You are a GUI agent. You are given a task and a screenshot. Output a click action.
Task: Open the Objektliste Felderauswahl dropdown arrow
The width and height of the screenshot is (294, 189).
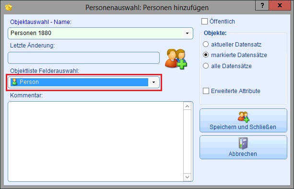[x=153, y=82]
